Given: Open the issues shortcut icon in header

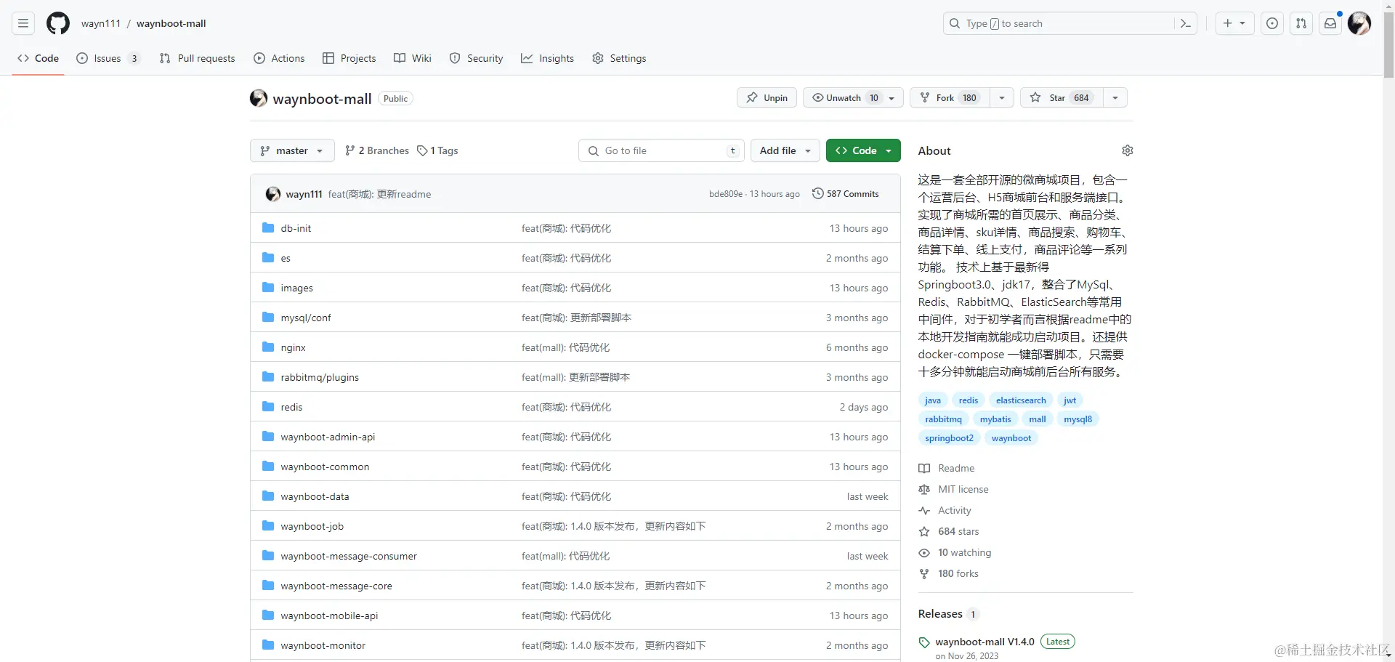Looking at the screenshot, I should click(x=1272, y=23).
